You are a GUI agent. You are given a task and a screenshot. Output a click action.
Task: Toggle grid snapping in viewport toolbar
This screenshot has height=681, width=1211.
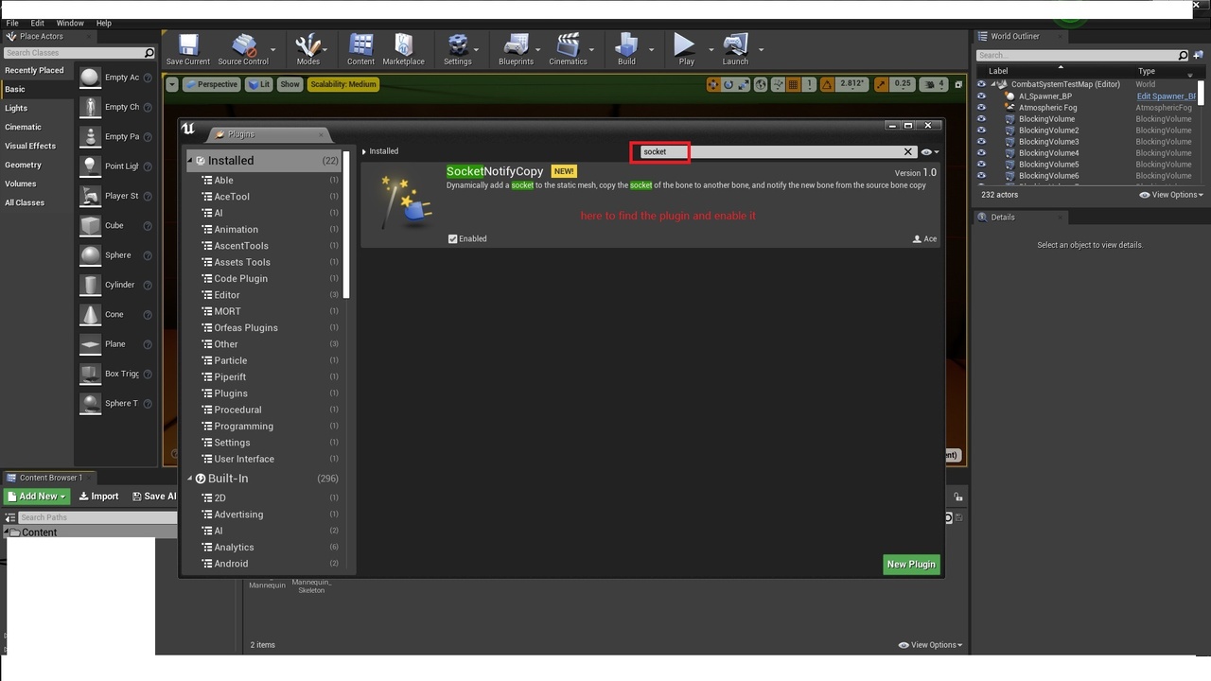(793, 84)
